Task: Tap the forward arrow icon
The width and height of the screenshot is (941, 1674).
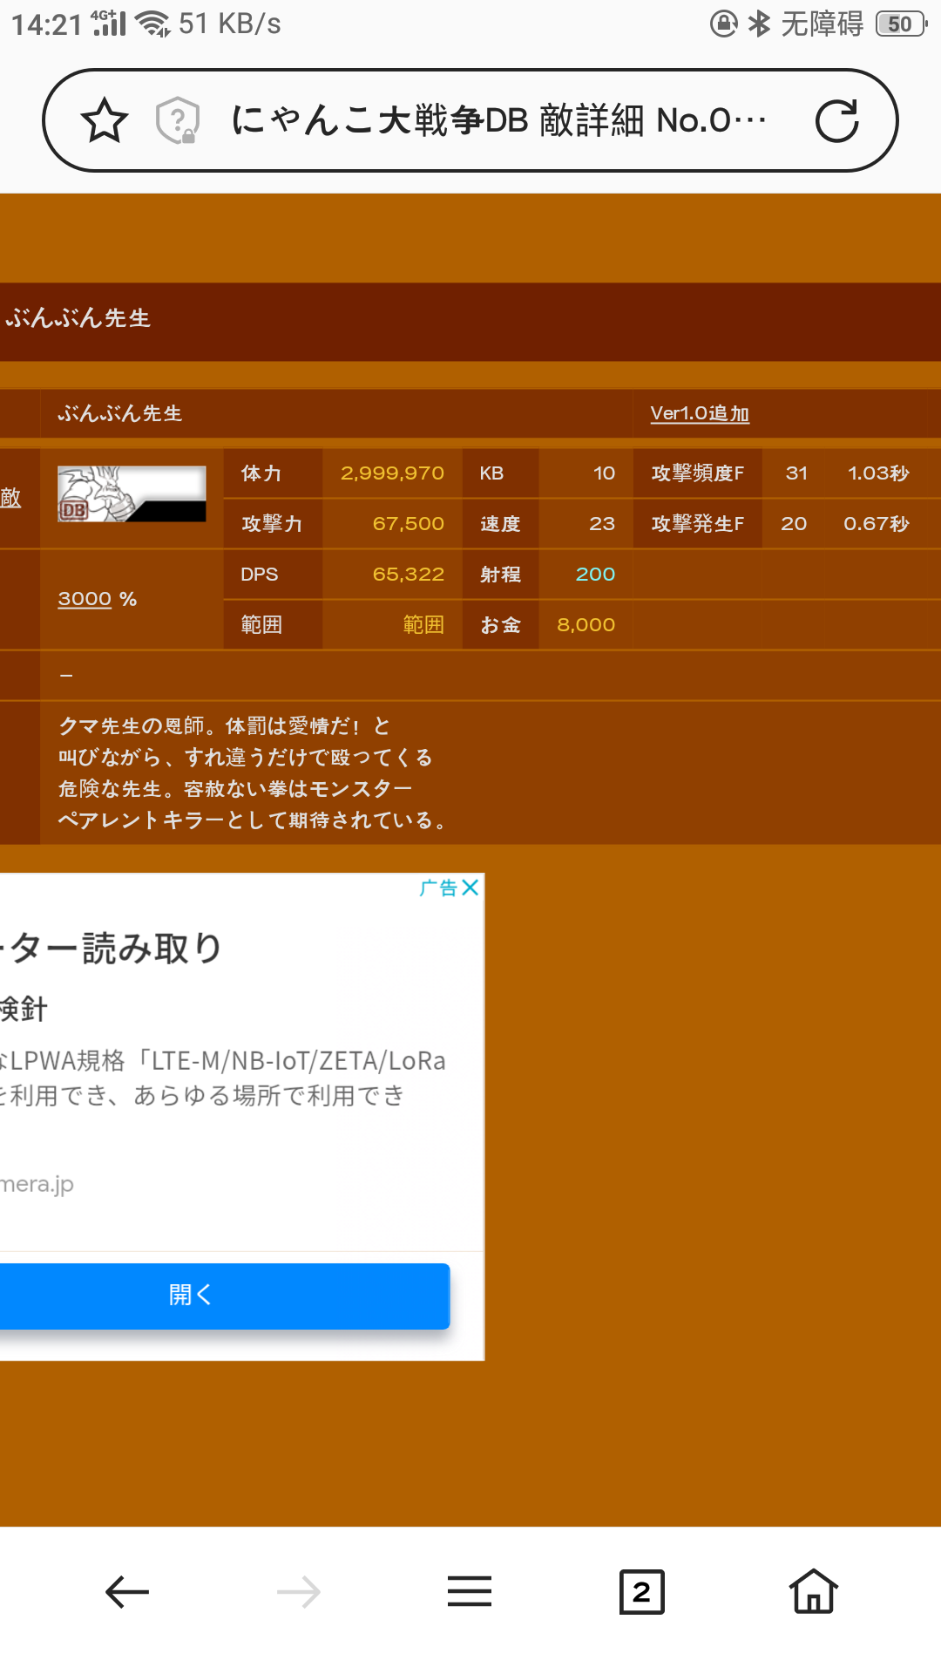Action: (x=298, y=1592)
